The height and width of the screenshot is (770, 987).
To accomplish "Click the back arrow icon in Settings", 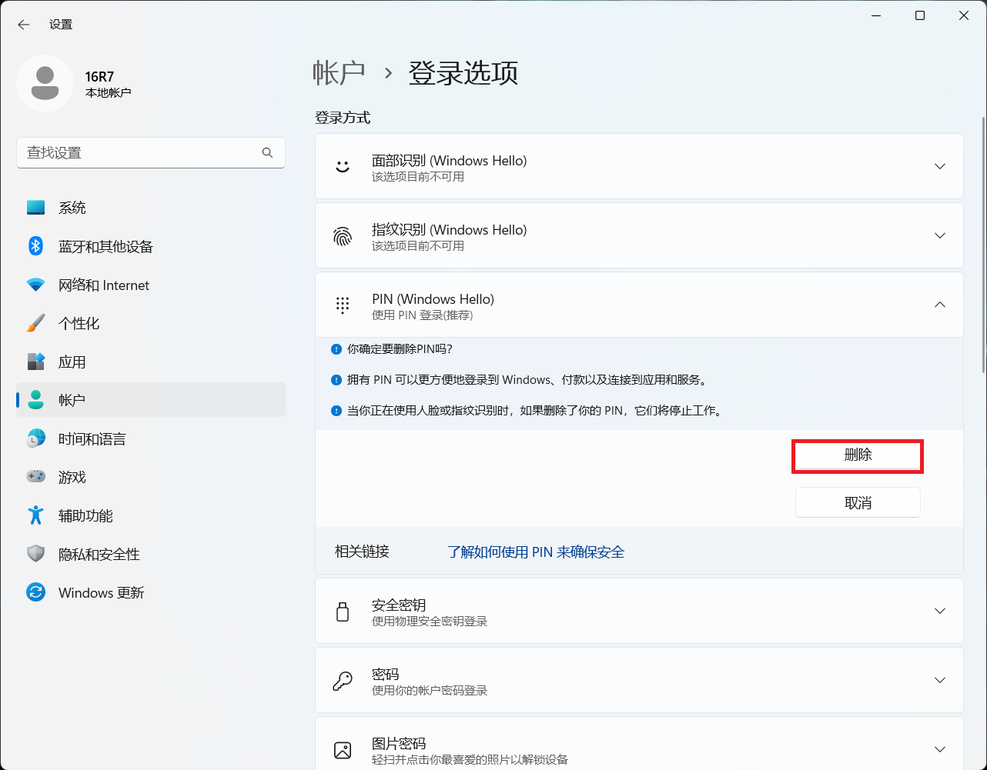I will (24, 25).
